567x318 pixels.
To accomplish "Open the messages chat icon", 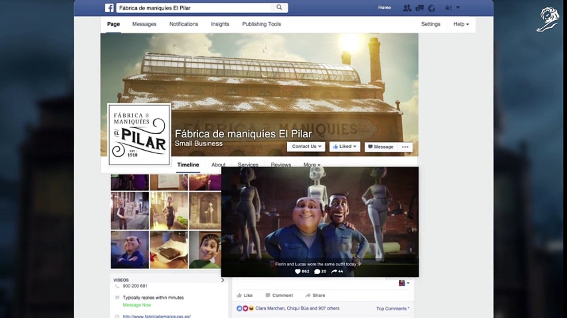I will tap(420, 8).
